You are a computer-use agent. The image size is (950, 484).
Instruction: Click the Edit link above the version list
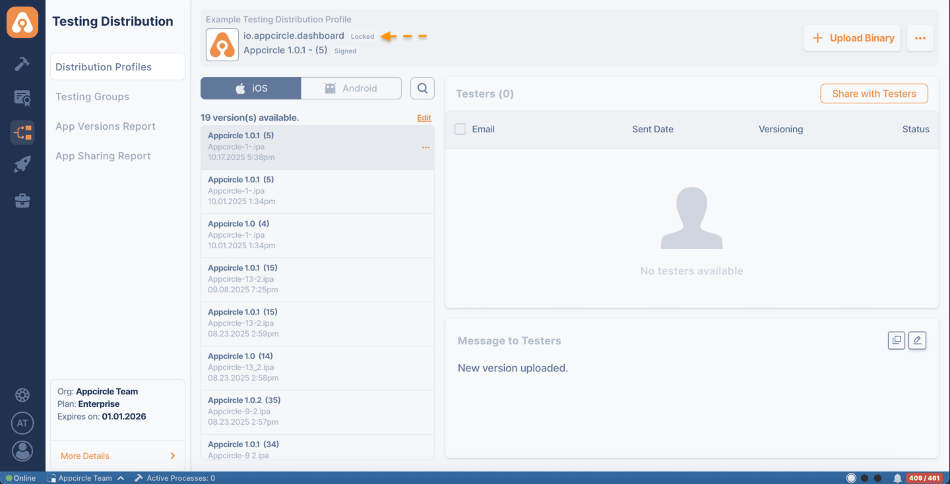click(424, 117)
